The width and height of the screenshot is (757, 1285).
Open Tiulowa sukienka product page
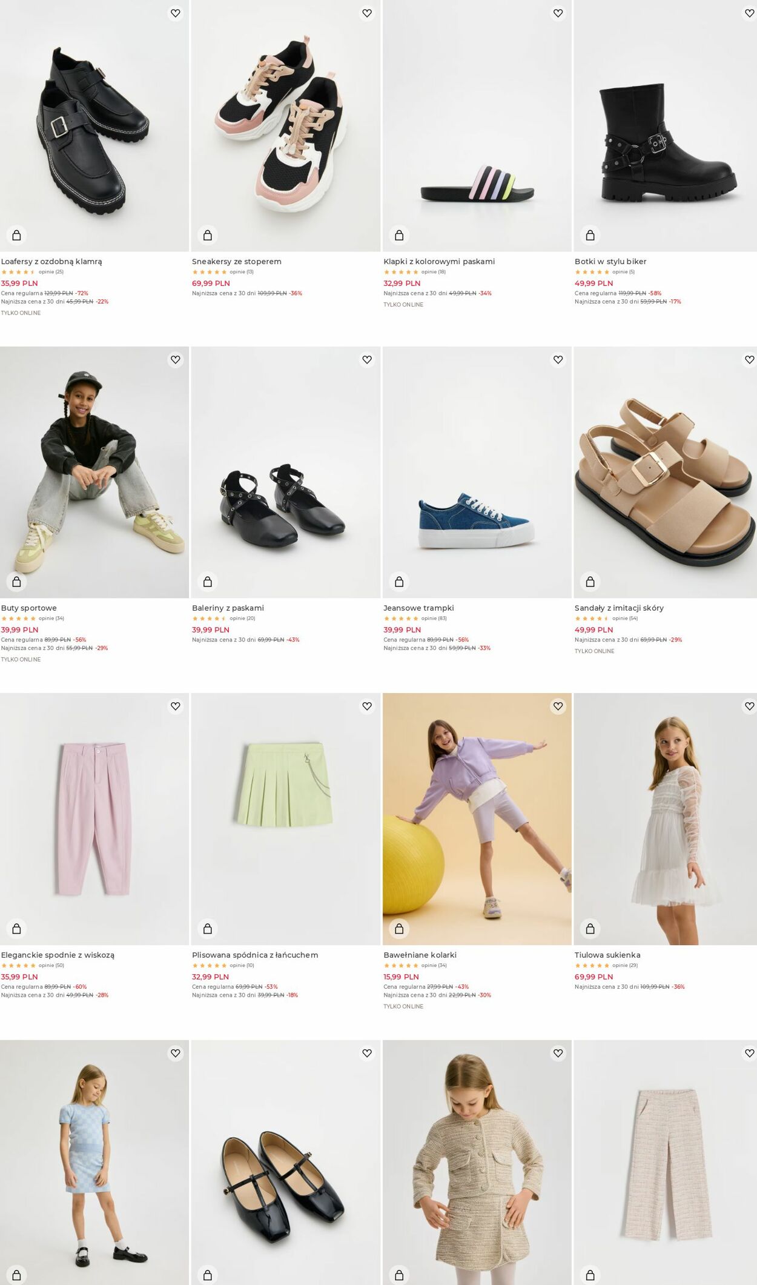pyautogui.click(x=607, y=955)
